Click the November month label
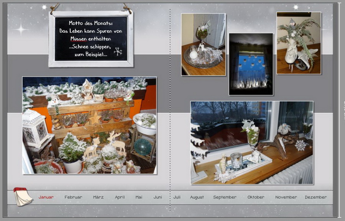 (286, 197)
